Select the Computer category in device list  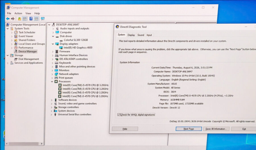click(66, 33)
